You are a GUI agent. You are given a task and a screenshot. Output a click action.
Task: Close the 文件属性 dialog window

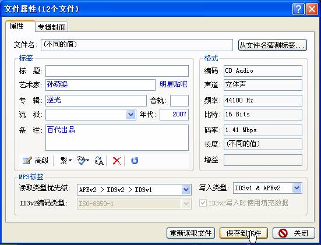click(312, 9)
